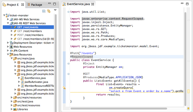The width and height of the screenshot is (193, 112).
Task: Click the warning quick-fix marker in editor gutter
Action: tap(64, 88)
